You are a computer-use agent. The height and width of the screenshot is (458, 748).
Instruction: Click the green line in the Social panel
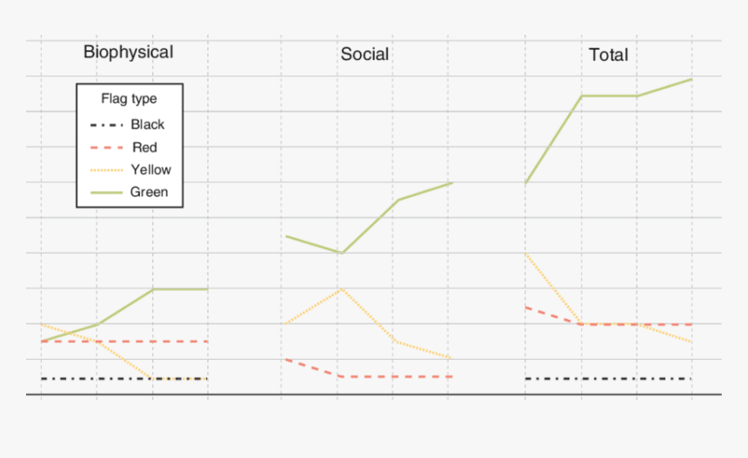pos(365,227)
